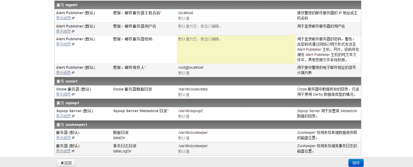Edit the localhost mail server hostname value
This screenshot has height=167, width=413.
pos(186,13)
